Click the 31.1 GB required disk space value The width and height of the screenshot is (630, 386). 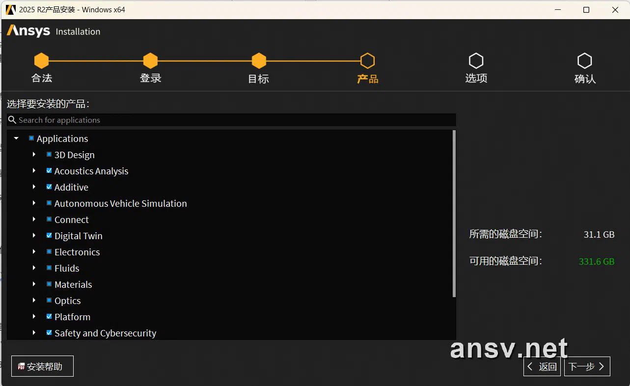point(599,234)
